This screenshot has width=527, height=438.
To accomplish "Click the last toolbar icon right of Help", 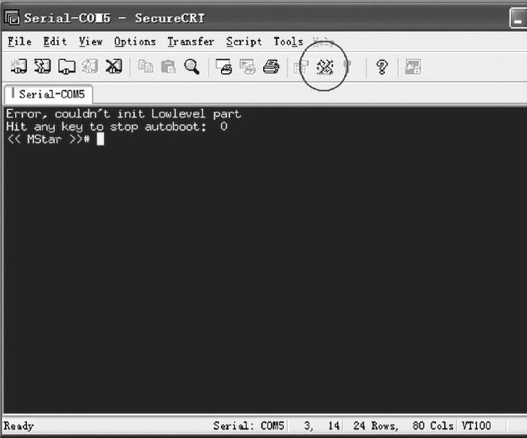I will tap(413, 66).
